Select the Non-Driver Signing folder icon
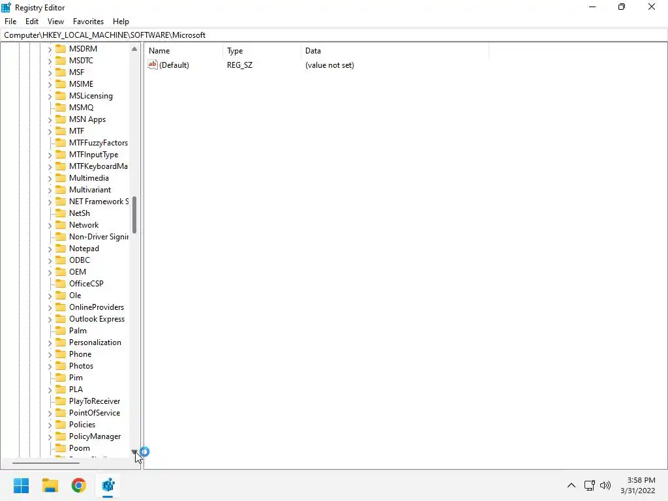This screenshot has width=668, height=501. point(61,236)
